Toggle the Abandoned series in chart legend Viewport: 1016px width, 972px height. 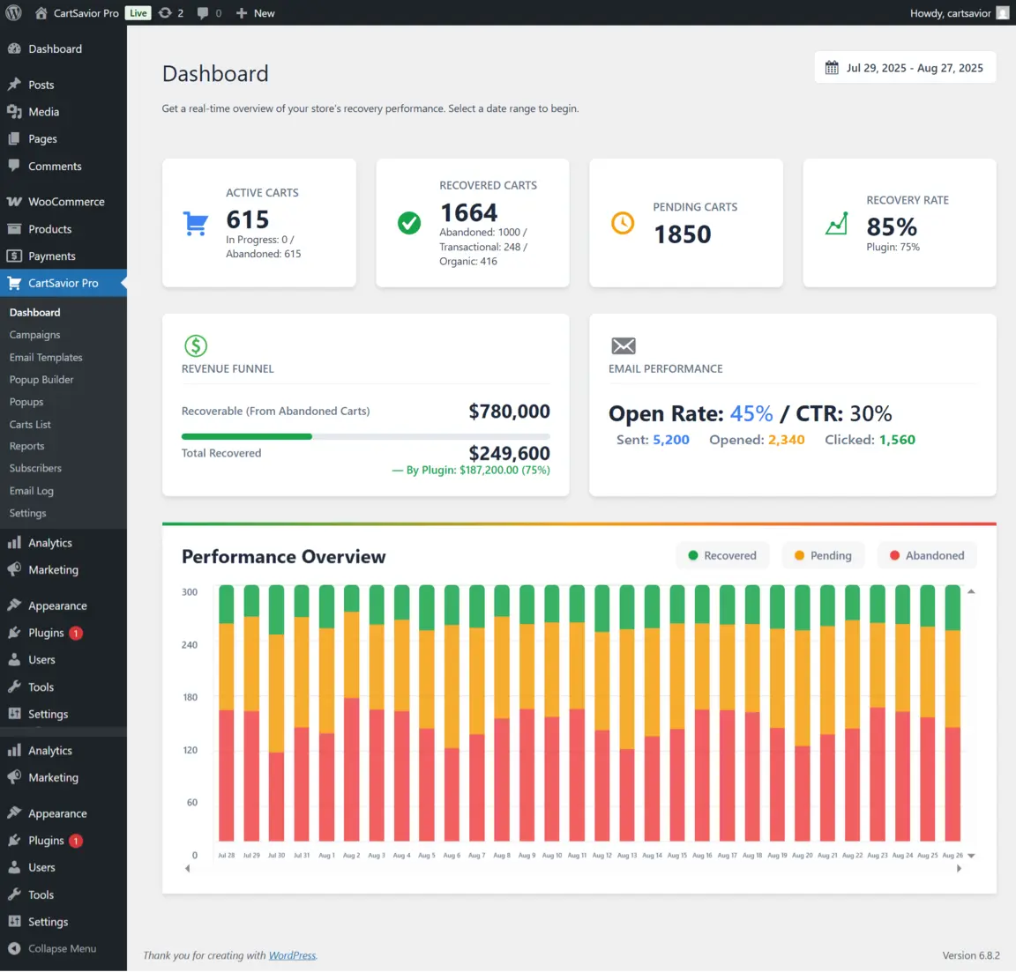(927, 555)
